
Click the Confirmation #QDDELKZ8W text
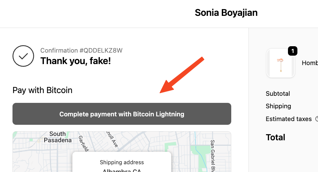point(81,51)
